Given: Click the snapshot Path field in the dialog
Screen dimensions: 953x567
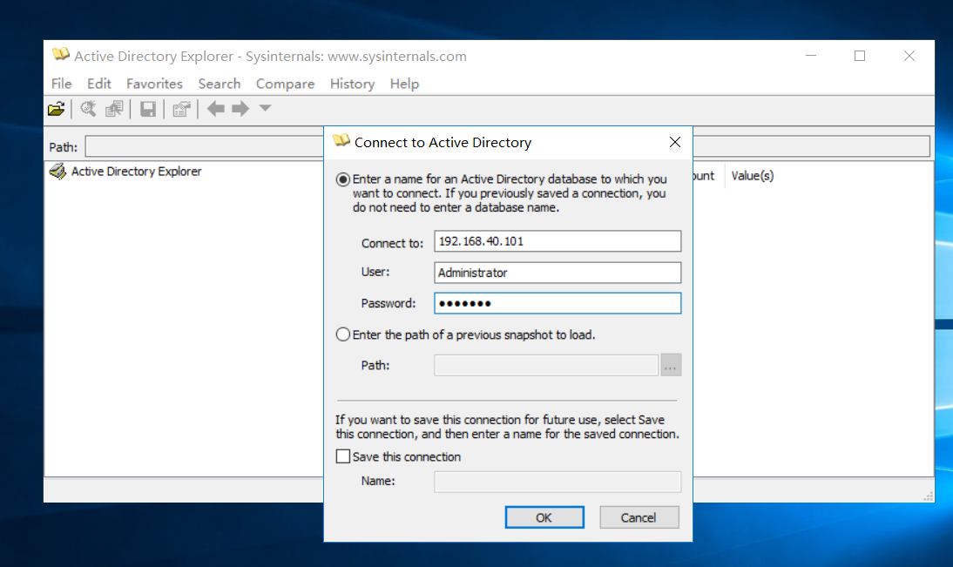Looking at the screenshot, I should [546, 365].
